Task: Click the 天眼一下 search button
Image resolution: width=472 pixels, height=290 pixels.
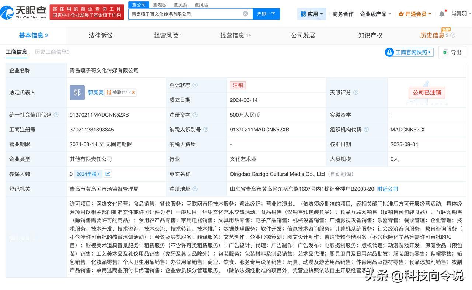Action: [266, 14]
